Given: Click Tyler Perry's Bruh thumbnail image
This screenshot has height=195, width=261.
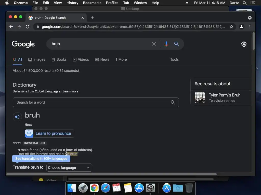Looking at the screenshot, I should click(200, 97).
